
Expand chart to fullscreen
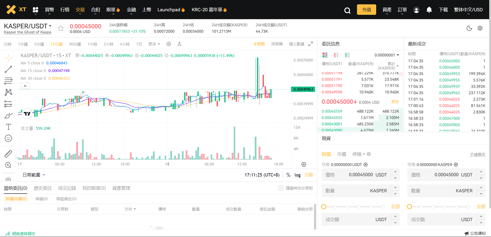tap(310, 44)
